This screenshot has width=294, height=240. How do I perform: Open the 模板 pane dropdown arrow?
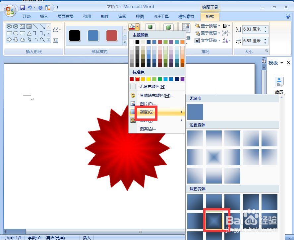click(282, 62)
